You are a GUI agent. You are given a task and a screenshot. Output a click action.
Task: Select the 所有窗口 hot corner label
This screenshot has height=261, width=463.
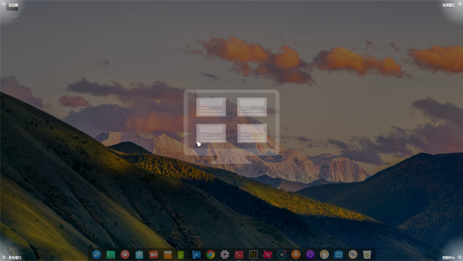(15, 257)
